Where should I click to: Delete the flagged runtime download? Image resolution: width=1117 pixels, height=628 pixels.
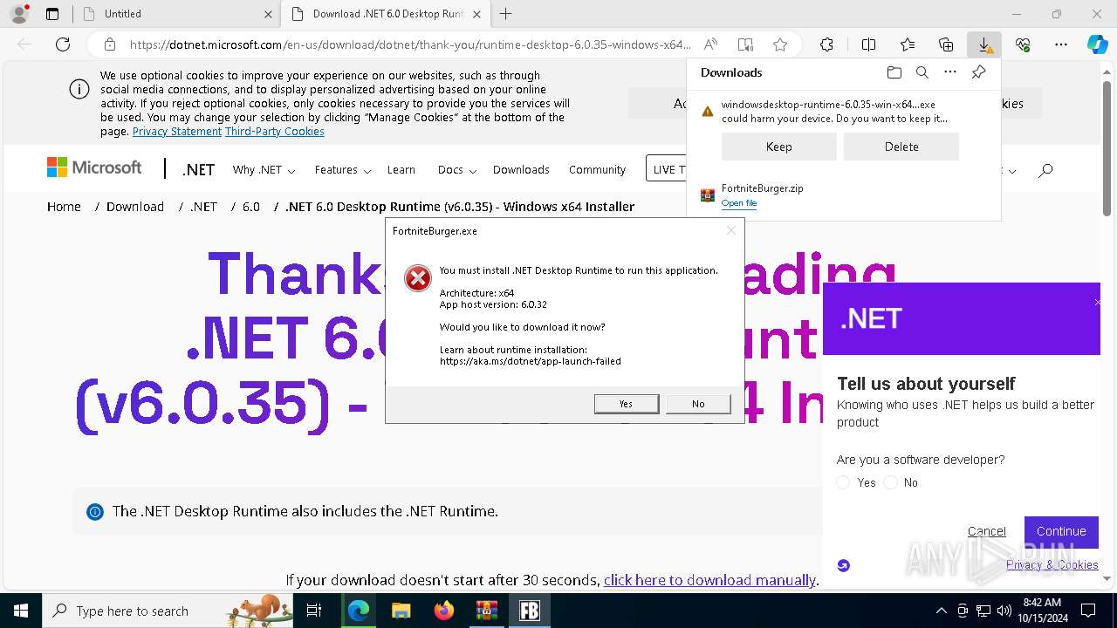point(901,147)
